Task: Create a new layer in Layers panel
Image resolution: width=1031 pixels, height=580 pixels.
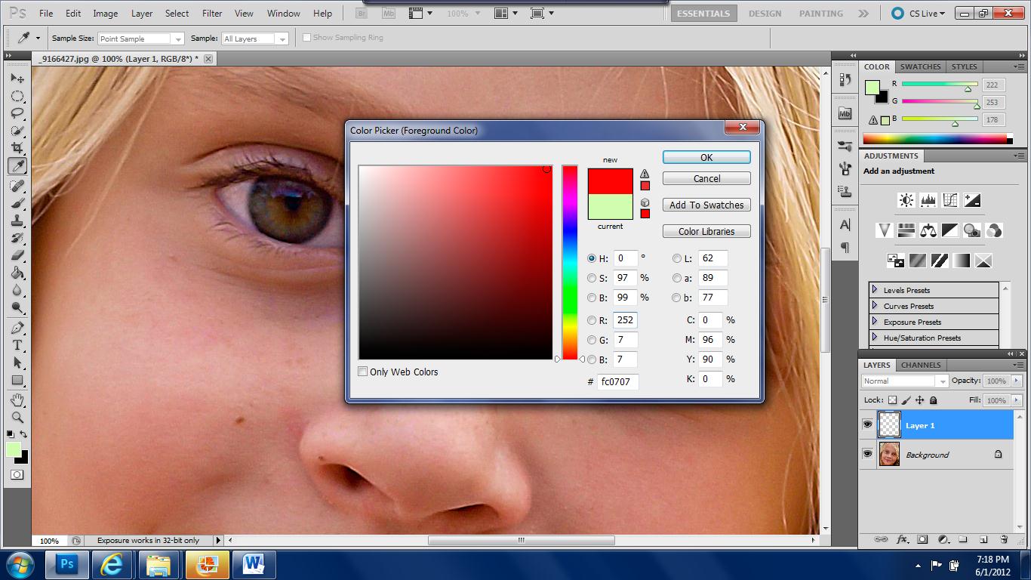Action: (x=983, y=540)
